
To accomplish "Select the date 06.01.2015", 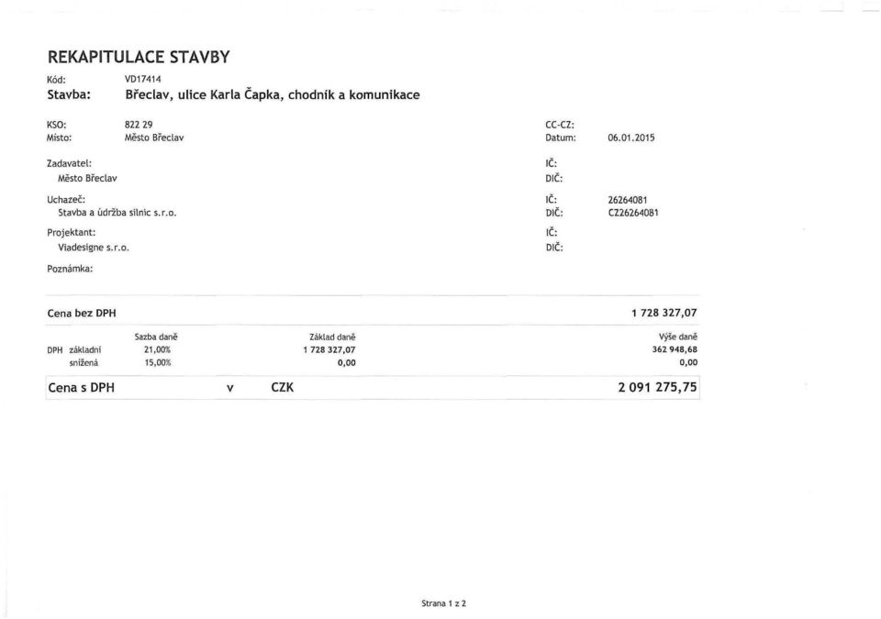I will tap(631, 138).
